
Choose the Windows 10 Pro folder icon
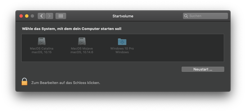point(122,42)
